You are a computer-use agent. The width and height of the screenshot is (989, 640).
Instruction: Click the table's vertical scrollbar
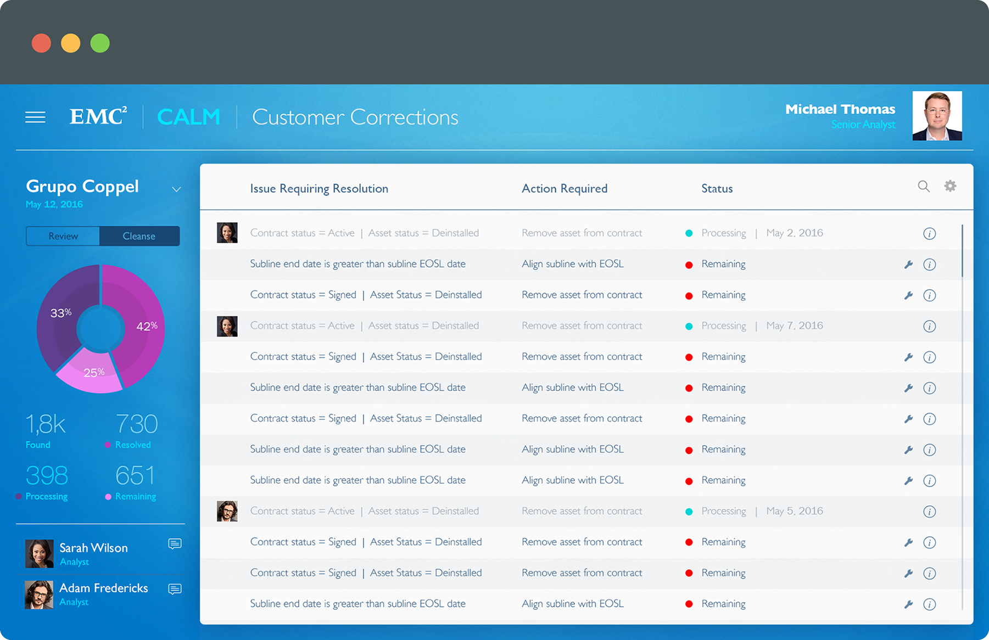tap(962, 250)
